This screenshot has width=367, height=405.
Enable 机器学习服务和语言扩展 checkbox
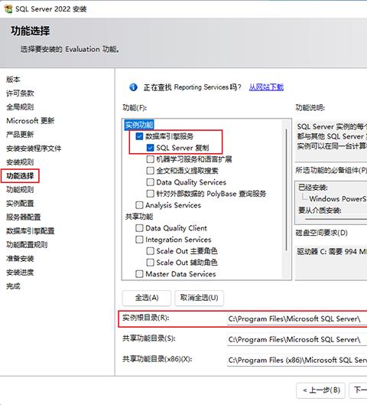point(150,159)
